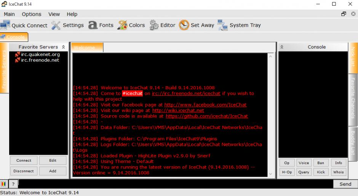358x196 pixels.
Task: Click the restore child window icon
Action: pyautogui.click(x=344, y=14)
